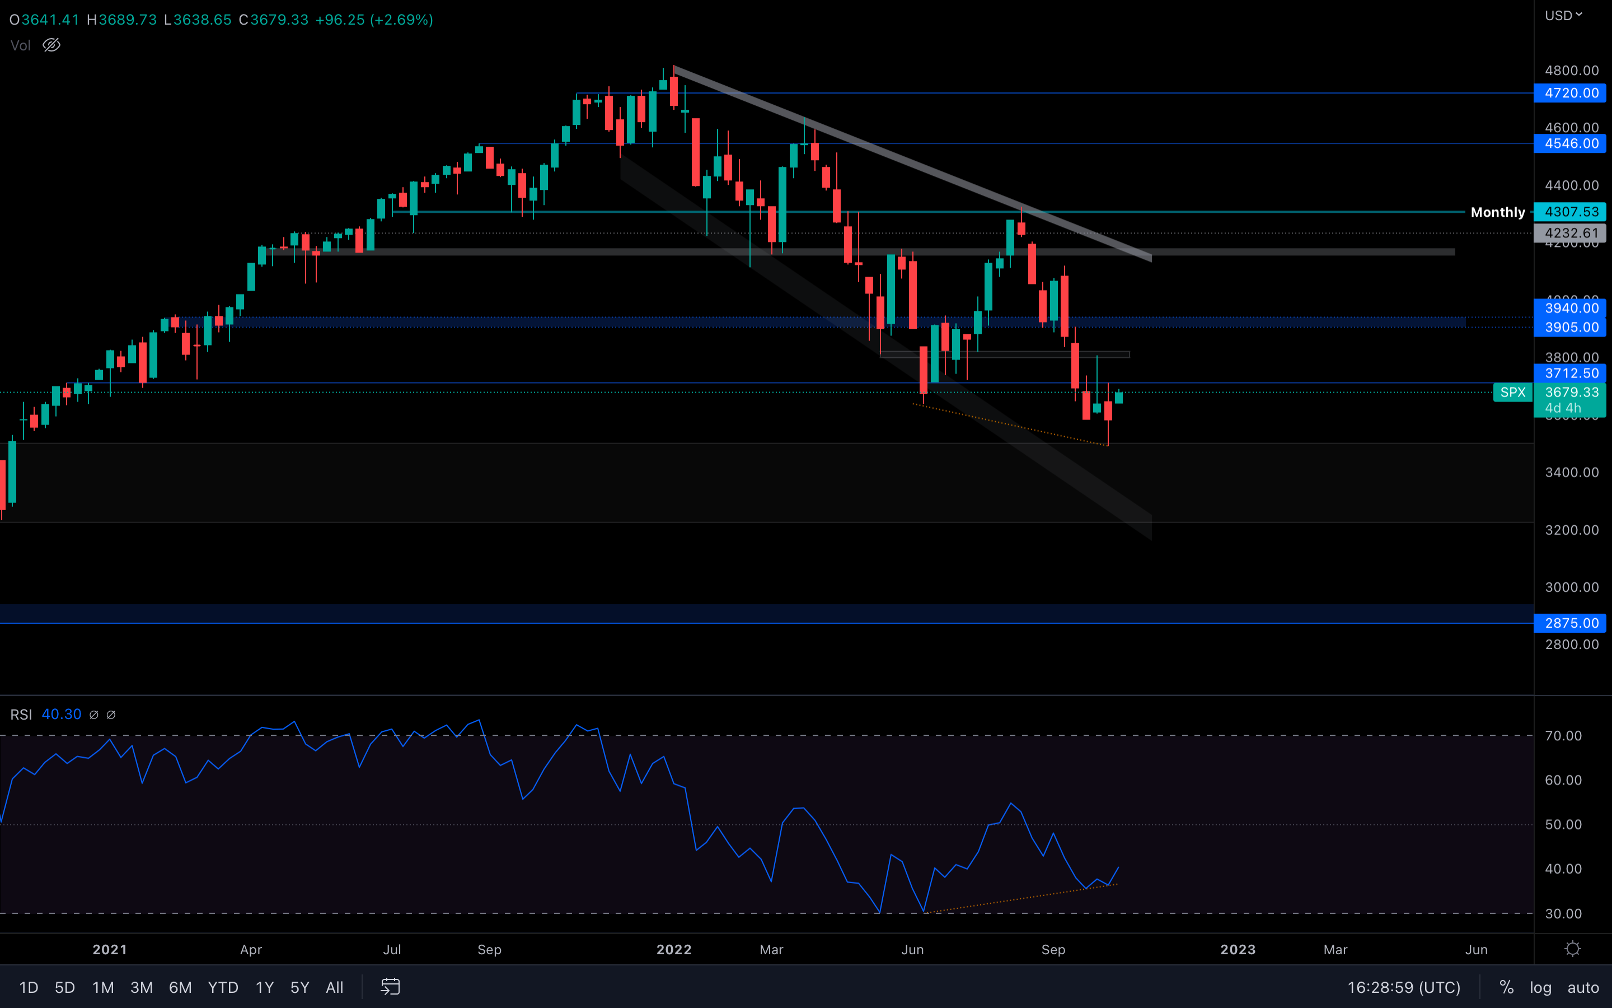Click the 16:28:59 UTC timezone clock
The image size is (1612, 1008).
(x=1404, y=987)
